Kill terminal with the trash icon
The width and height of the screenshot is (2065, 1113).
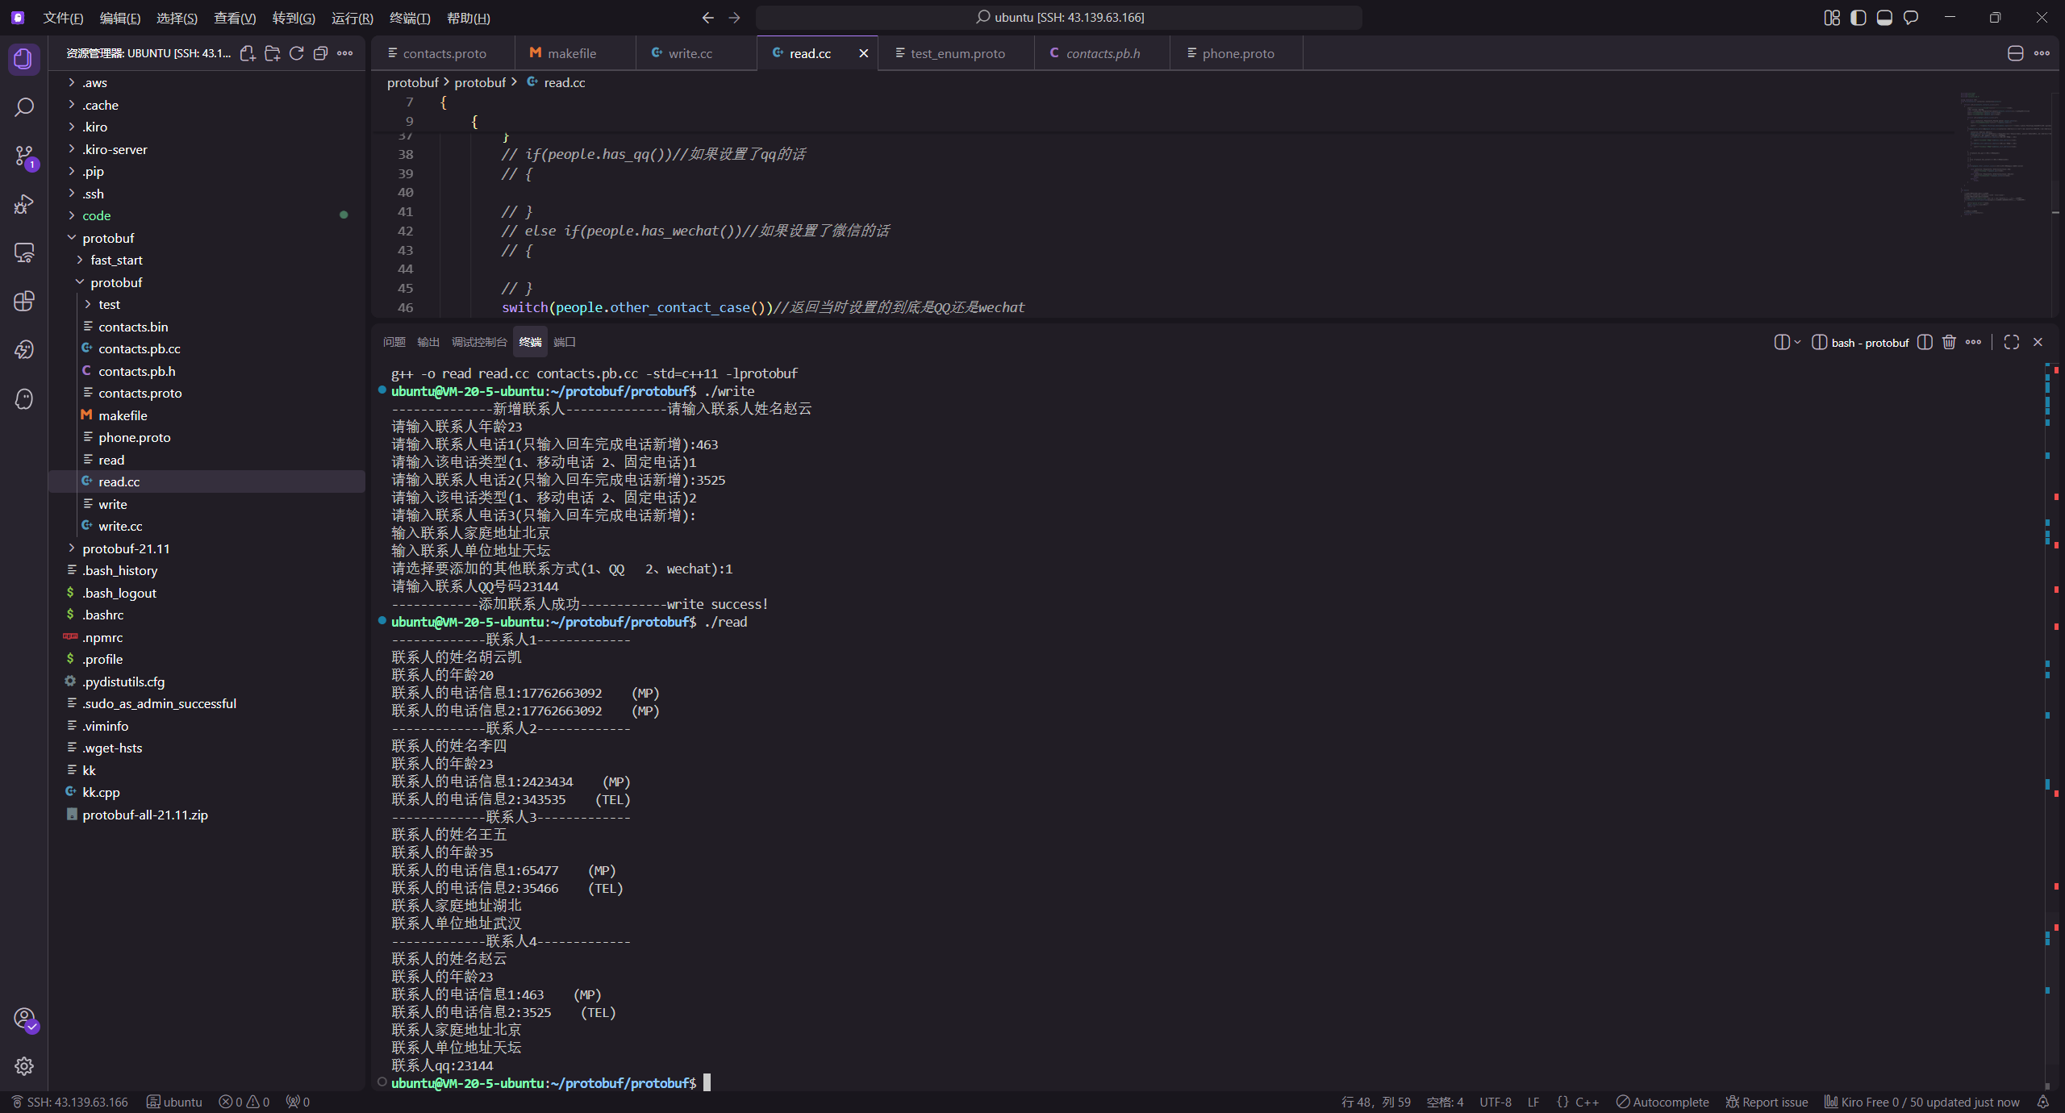1949,342
